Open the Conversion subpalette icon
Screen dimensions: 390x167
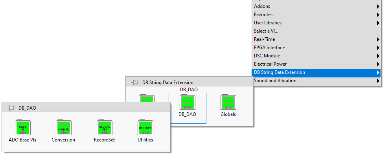63,127
